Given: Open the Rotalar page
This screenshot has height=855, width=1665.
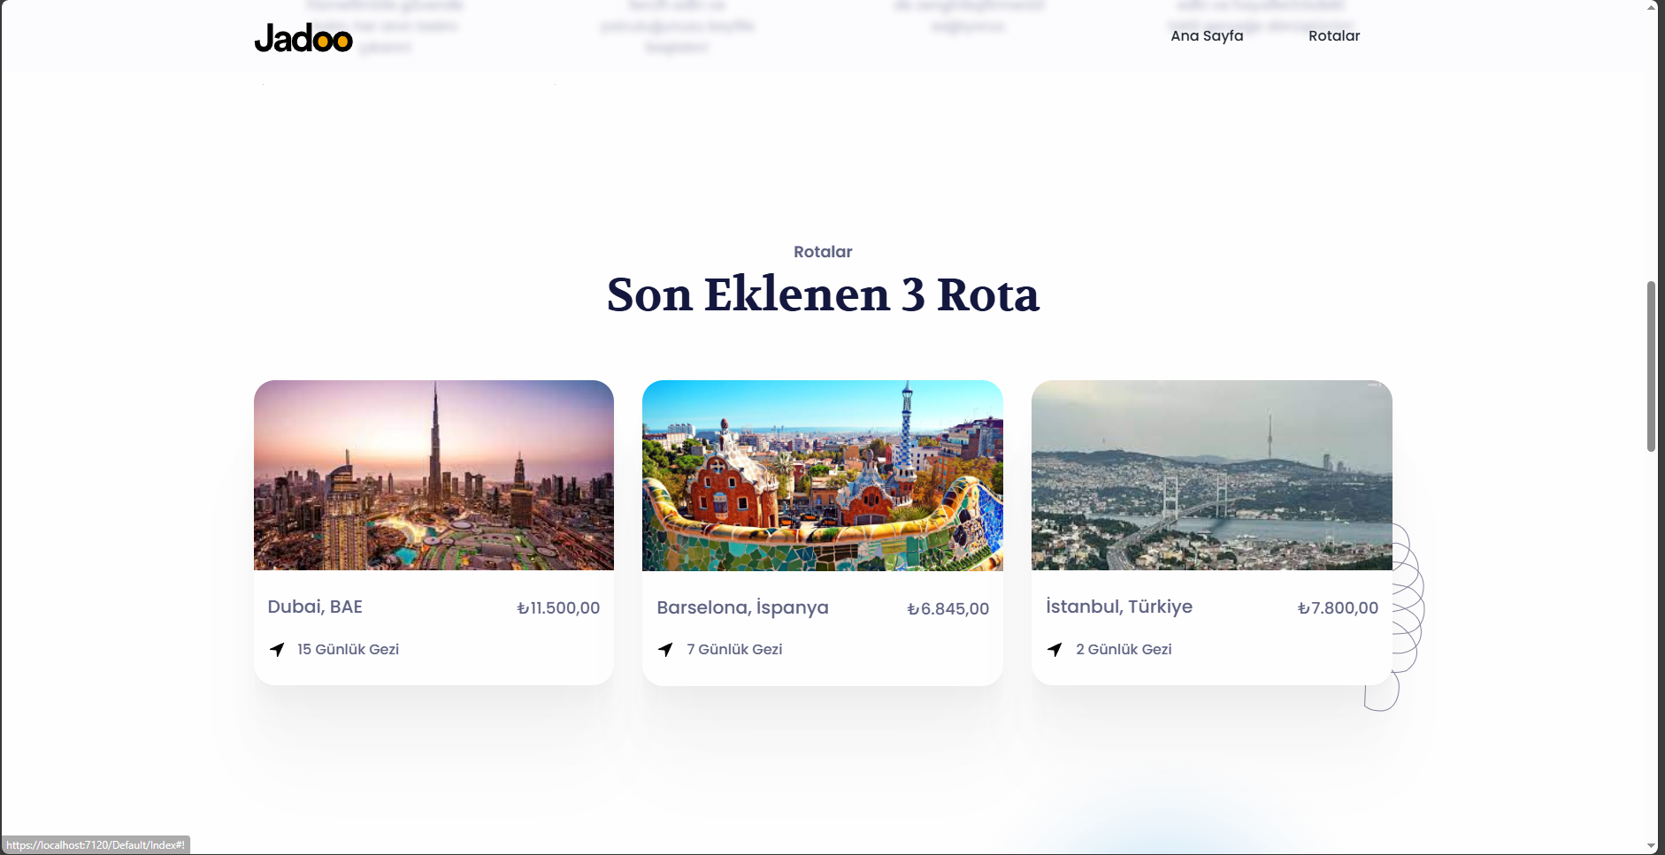Looking at the screenshot, I should tap(1334, 36).
